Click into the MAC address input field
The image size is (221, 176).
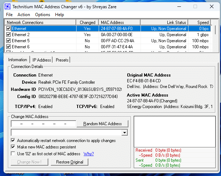43,124
